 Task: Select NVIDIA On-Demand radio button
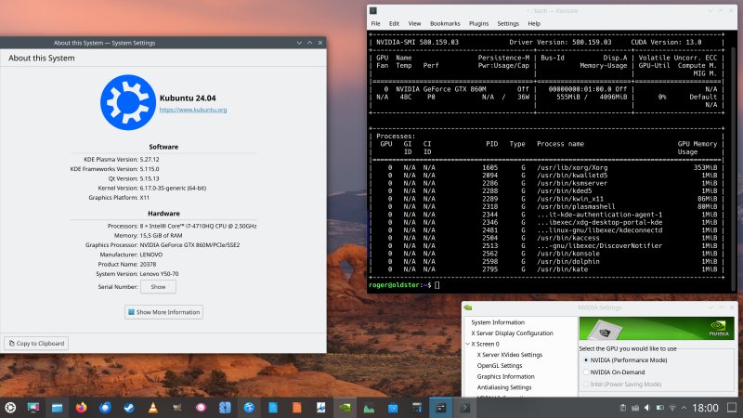[x=614, y=372]
